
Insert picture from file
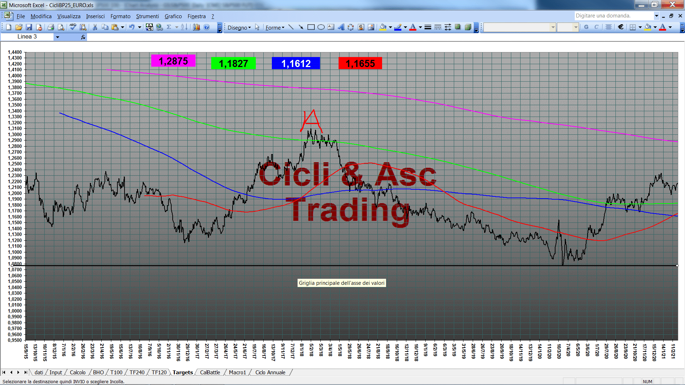click(x=371, y=27)
